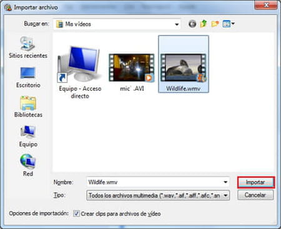Click the Cancelar button

pos(255,195)
